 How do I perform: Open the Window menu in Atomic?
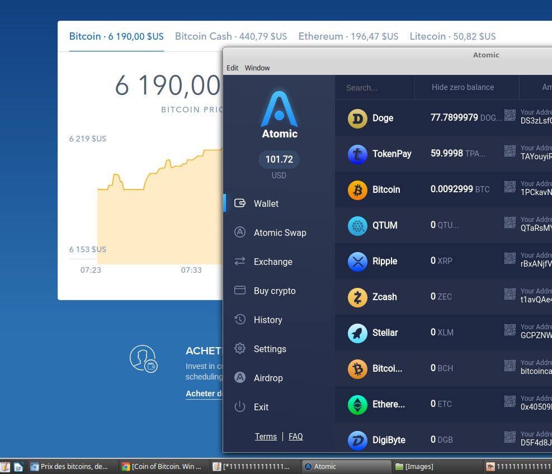[x=257, y=68]
